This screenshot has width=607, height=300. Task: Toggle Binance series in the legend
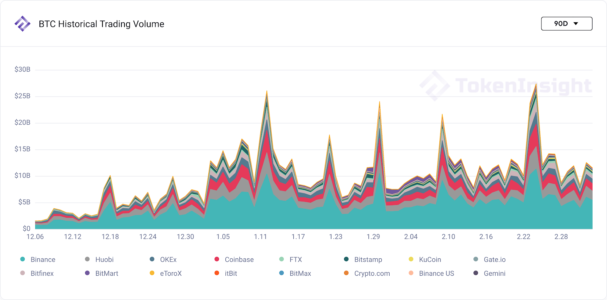tap(38, 259)
